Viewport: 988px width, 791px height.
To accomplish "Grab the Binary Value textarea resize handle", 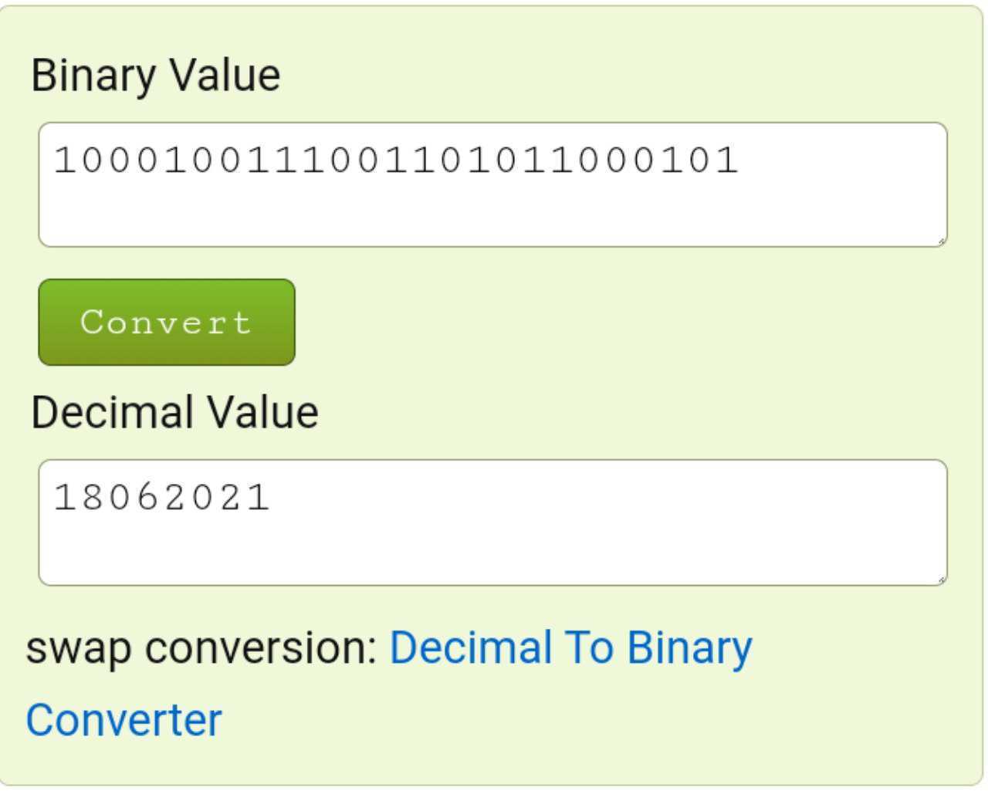I will click(x=941, y=241).
